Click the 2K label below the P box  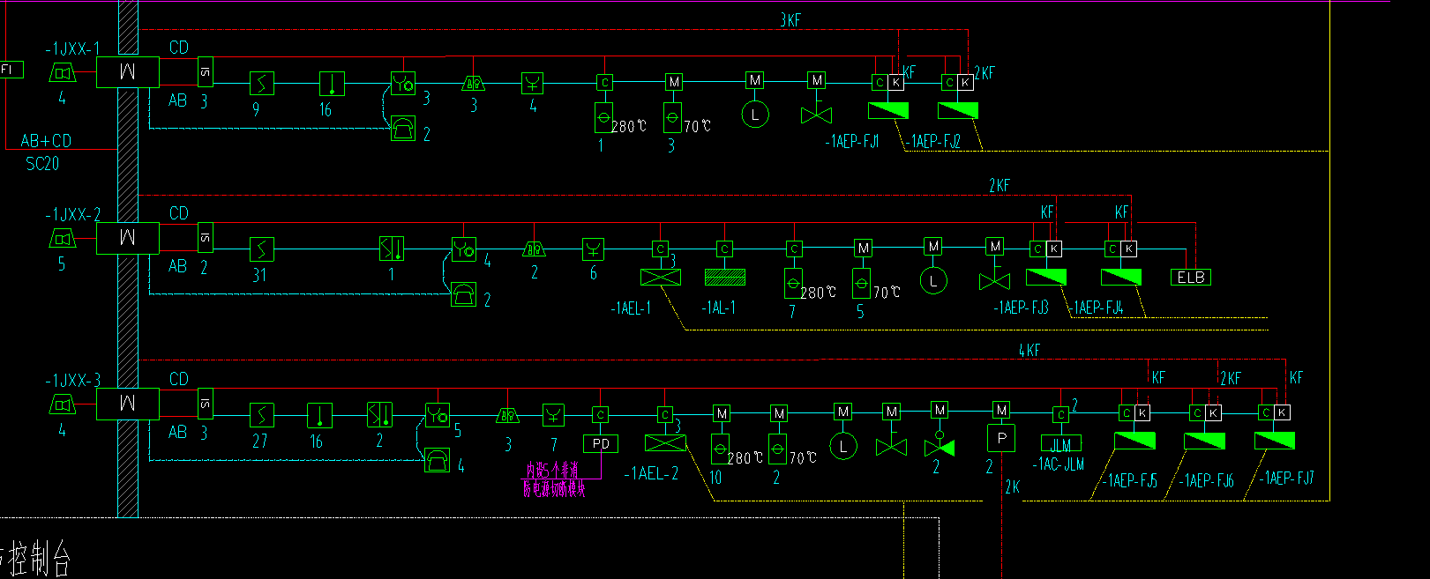[x=1012, y=486]
